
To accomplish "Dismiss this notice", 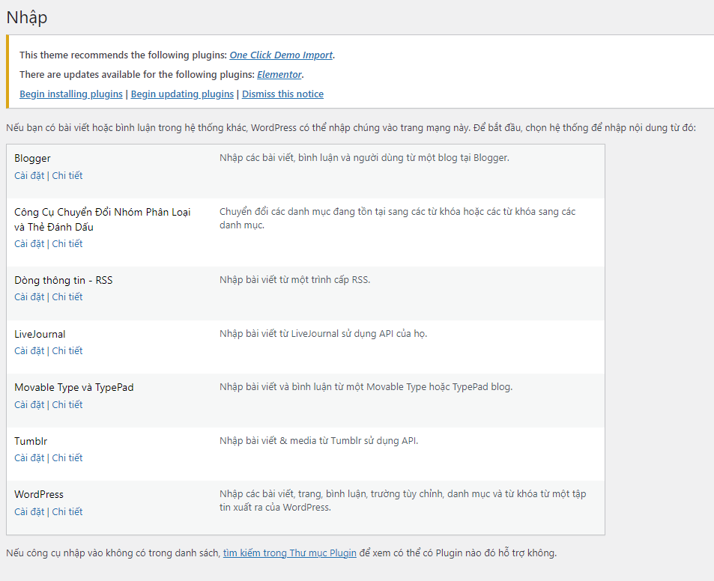I will 282,94.
